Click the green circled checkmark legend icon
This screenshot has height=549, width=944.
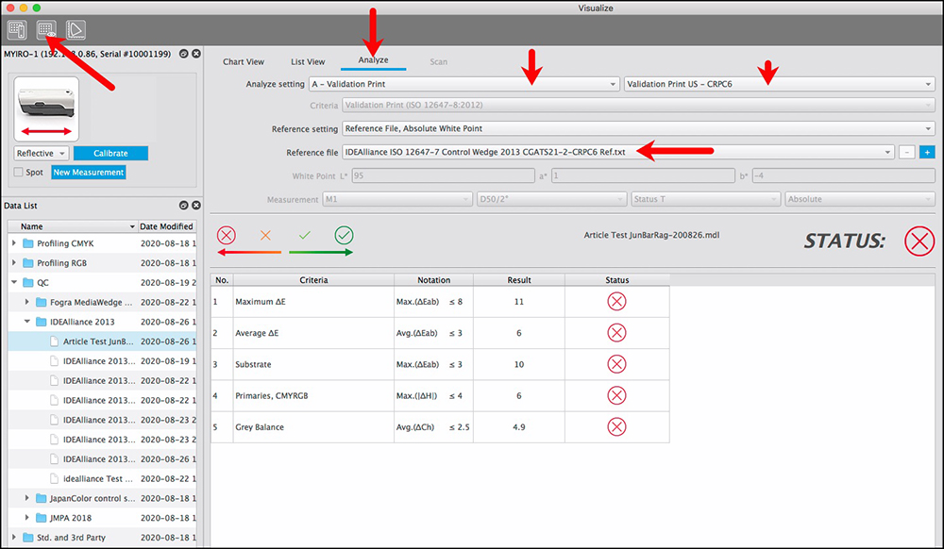(x=345, y=236)
